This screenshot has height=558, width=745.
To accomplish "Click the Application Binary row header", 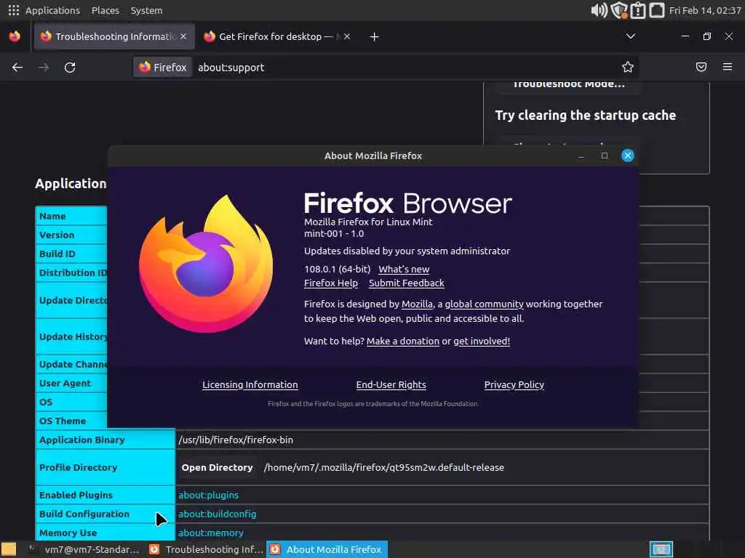I will (x=105, y=440).
